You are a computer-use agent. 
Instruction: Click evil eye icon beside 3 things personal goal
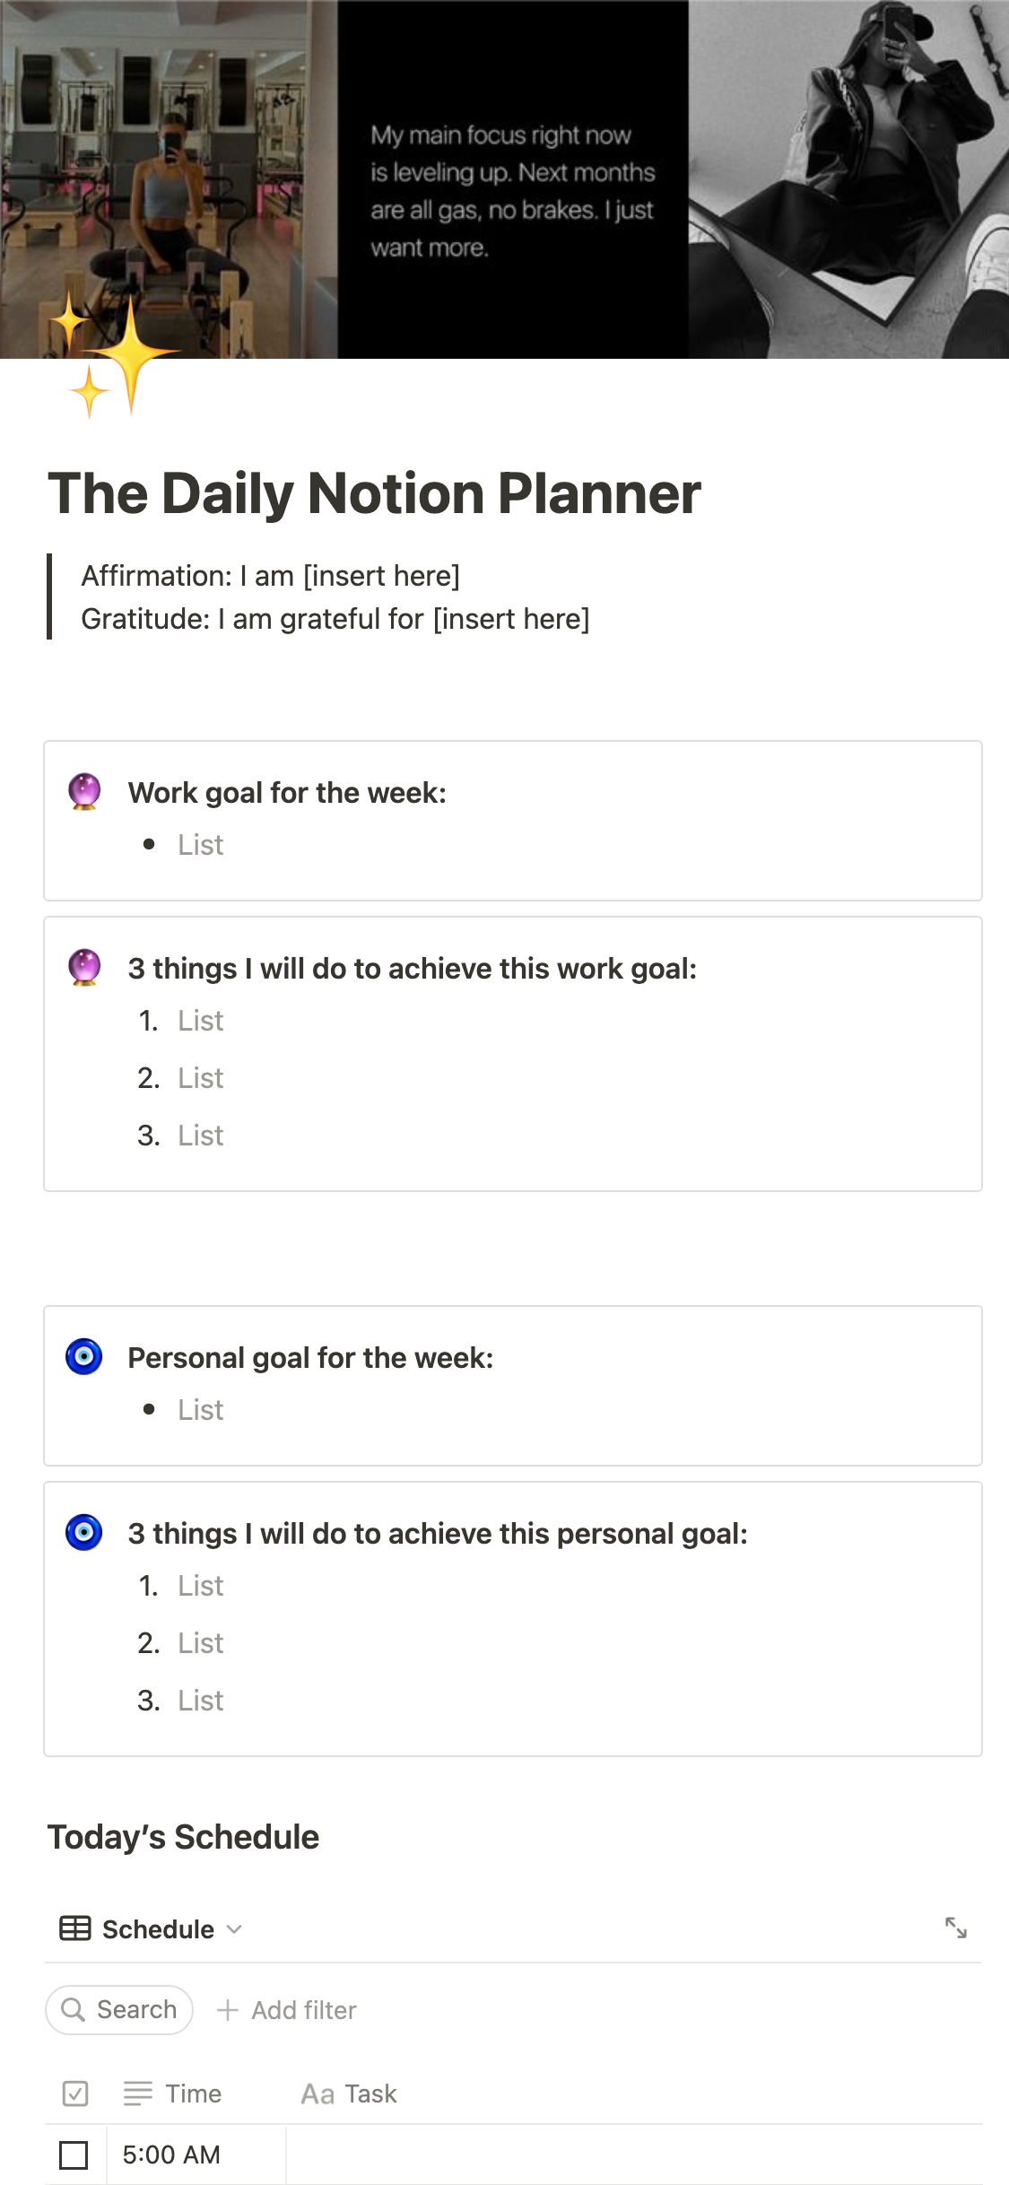[84, 1533]
